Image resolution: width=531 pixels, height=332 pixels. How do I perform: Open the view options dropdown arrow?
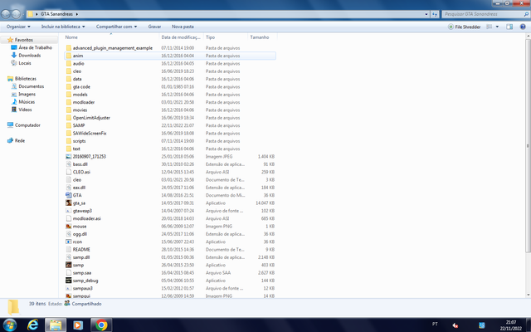tap(497, 27)
